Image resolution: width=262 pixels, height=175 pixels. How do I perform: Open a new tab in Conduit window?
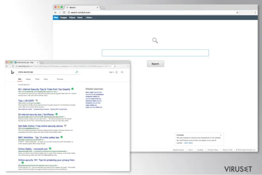click(x=103, y=8)
